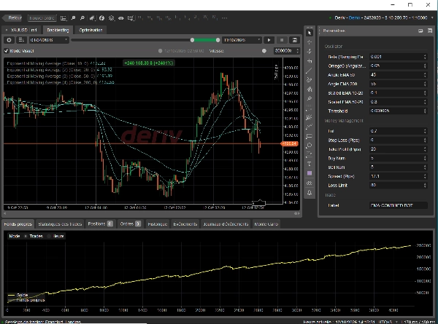Adjust the Take Profit pips stepper

(425, 149)
